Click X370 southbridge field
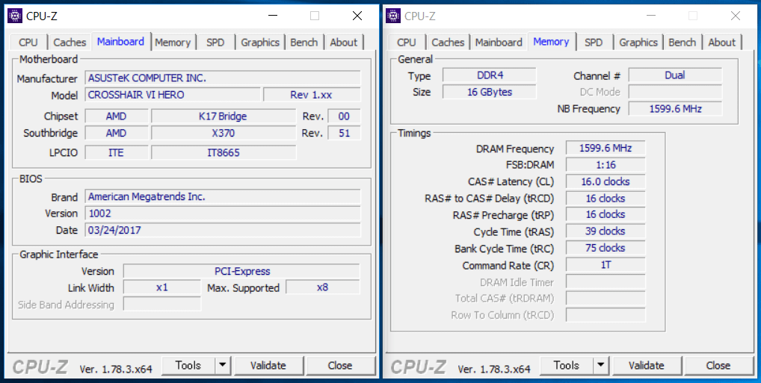Viewport: 761px width, 383px height. [224, 133]
